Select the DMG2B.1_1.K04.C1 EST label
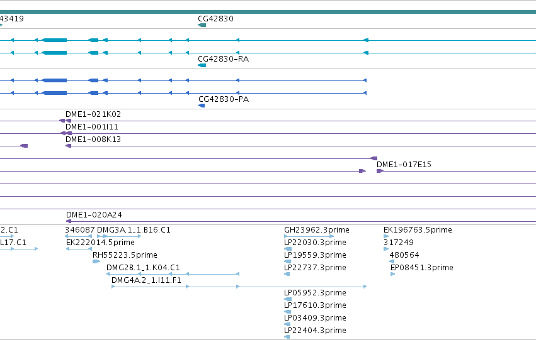Screen dimensions: 536x340 [143, 268]
